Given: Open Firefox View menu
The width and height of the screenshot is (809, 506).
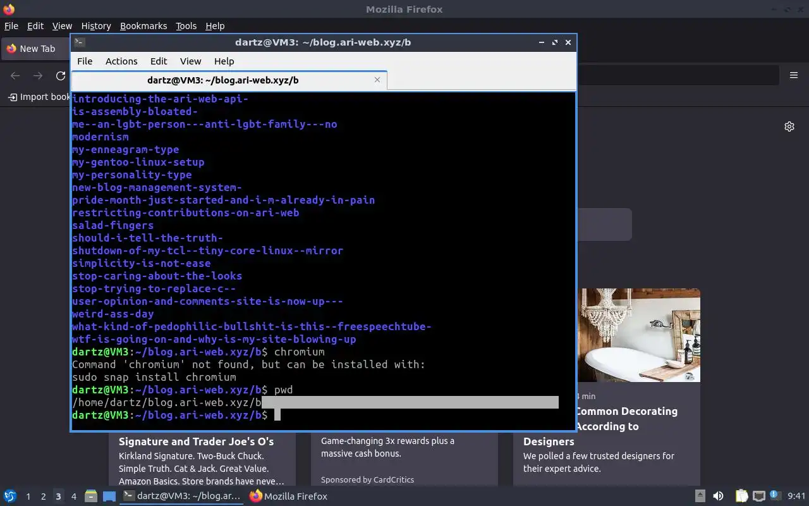Looking at the screenshot, I should click(x=62, y=26).
